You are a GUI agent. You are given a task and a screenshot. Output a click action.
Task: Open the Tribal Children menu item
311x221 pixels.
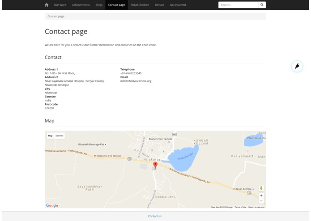point(140,5)
